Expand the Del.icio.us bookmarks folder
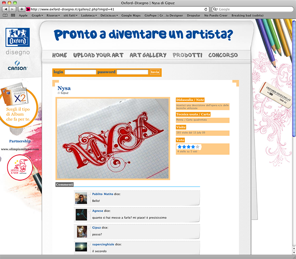 click(x=109, y=16)
